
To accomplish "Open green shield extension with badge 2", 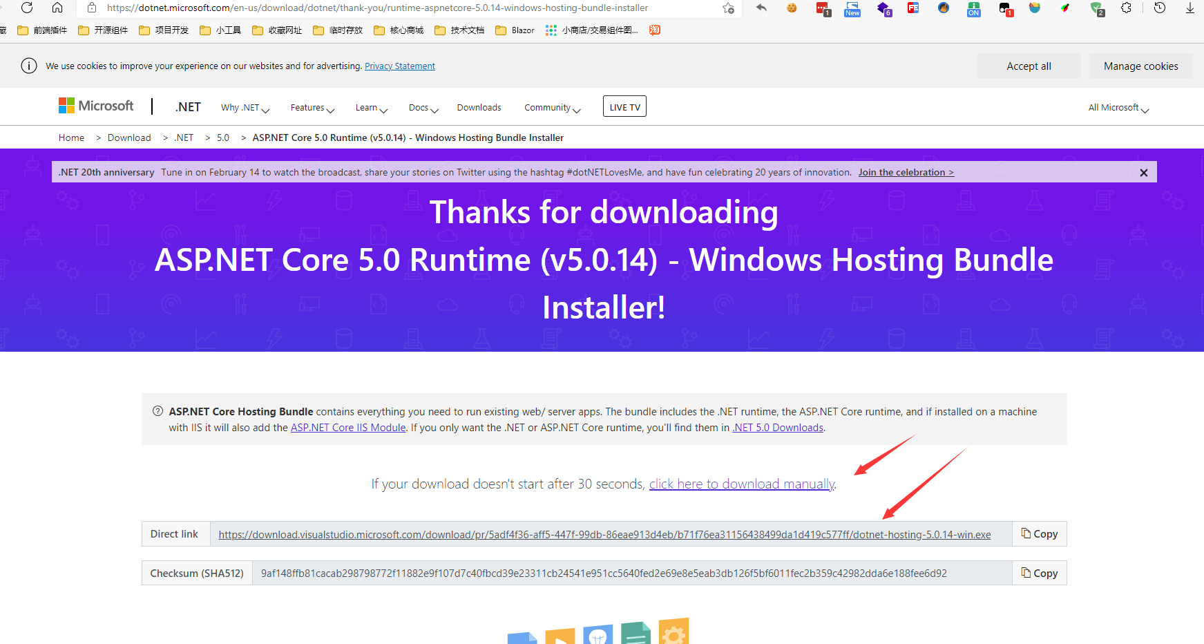I will tap(1097, 9).
